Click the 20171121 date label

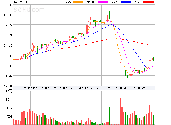31,88
